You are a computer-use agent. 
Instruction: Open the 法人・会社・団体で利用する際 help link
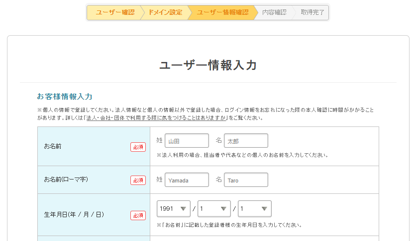[x=157, y=118]
